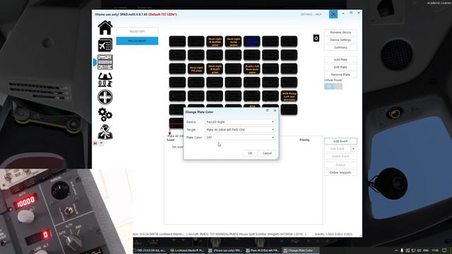The image size is (452, 254).
Task: Switch to Lockheed Martin Prepar3D taskbar button
Action: [188, 250]
